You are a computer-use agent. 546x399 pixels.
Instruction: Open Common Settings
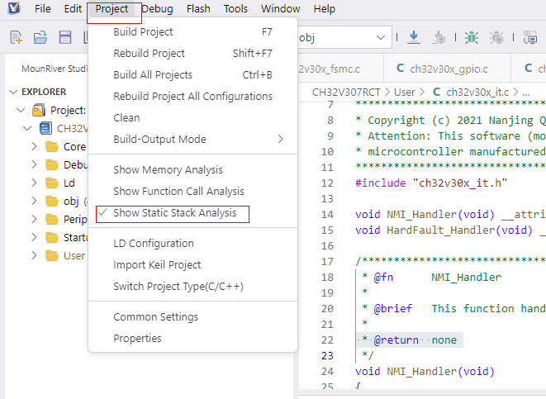click(x=193, y=317)
